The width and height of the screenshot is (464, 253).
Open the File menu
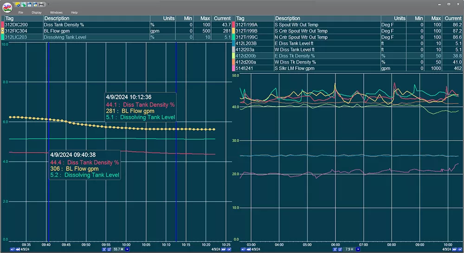click(x=21, y=13)
